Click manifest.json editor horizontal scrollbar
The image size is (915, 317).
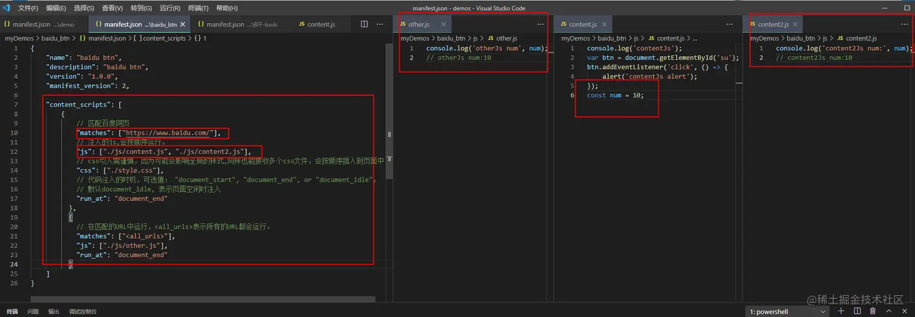point(203,299)
